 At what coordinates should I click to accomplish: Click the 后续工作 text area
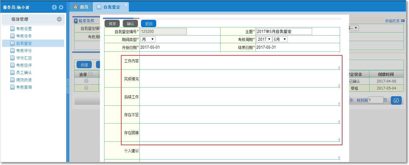tap(240, 97)
